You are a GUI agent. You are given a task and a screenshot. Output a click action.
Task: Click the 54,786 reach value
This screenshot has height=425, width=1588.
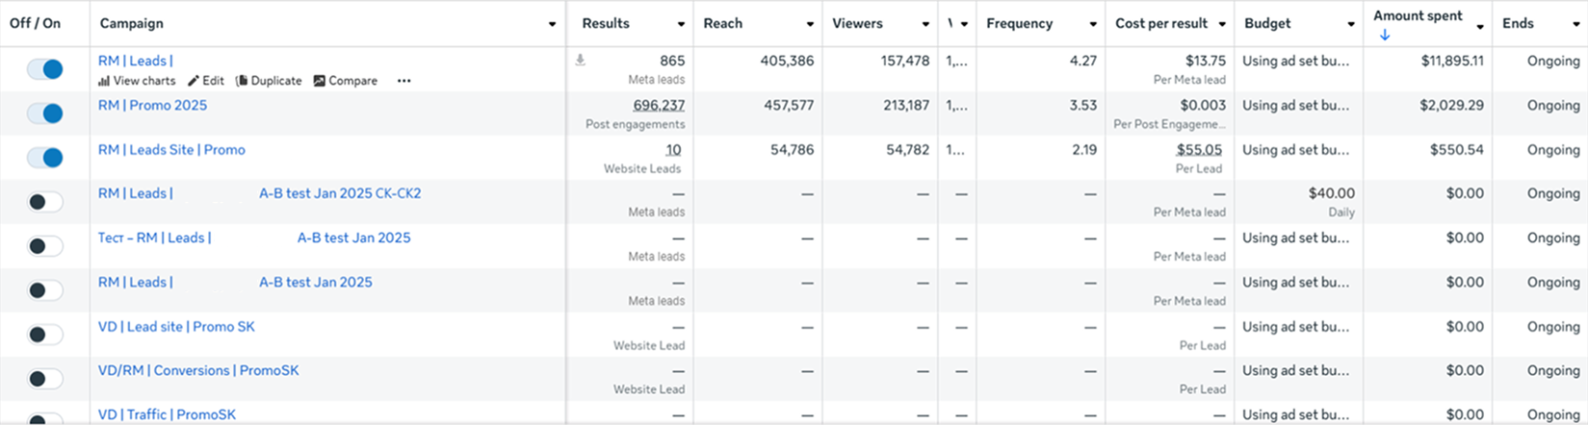pos(792,149)
